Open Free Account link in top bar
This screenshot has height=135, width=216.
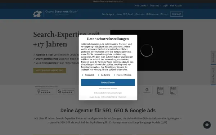click(176, 5)
